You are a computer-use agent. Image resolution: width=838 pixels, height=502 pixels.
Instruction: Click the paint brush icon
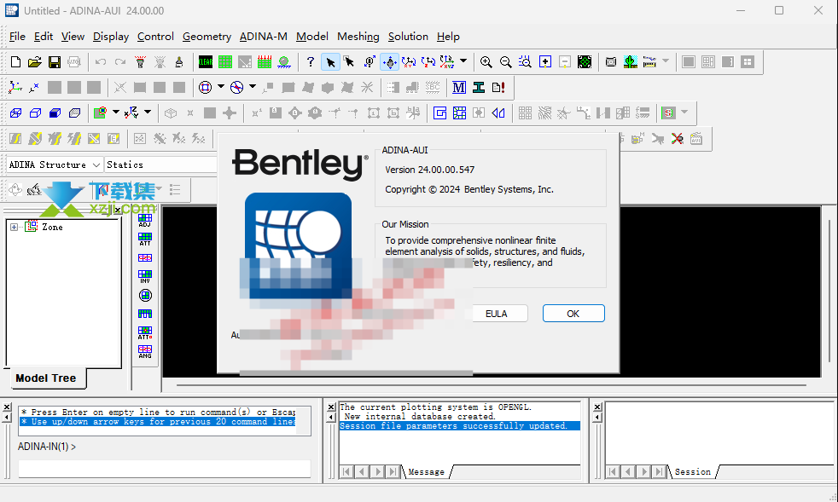tap(179, 62)
